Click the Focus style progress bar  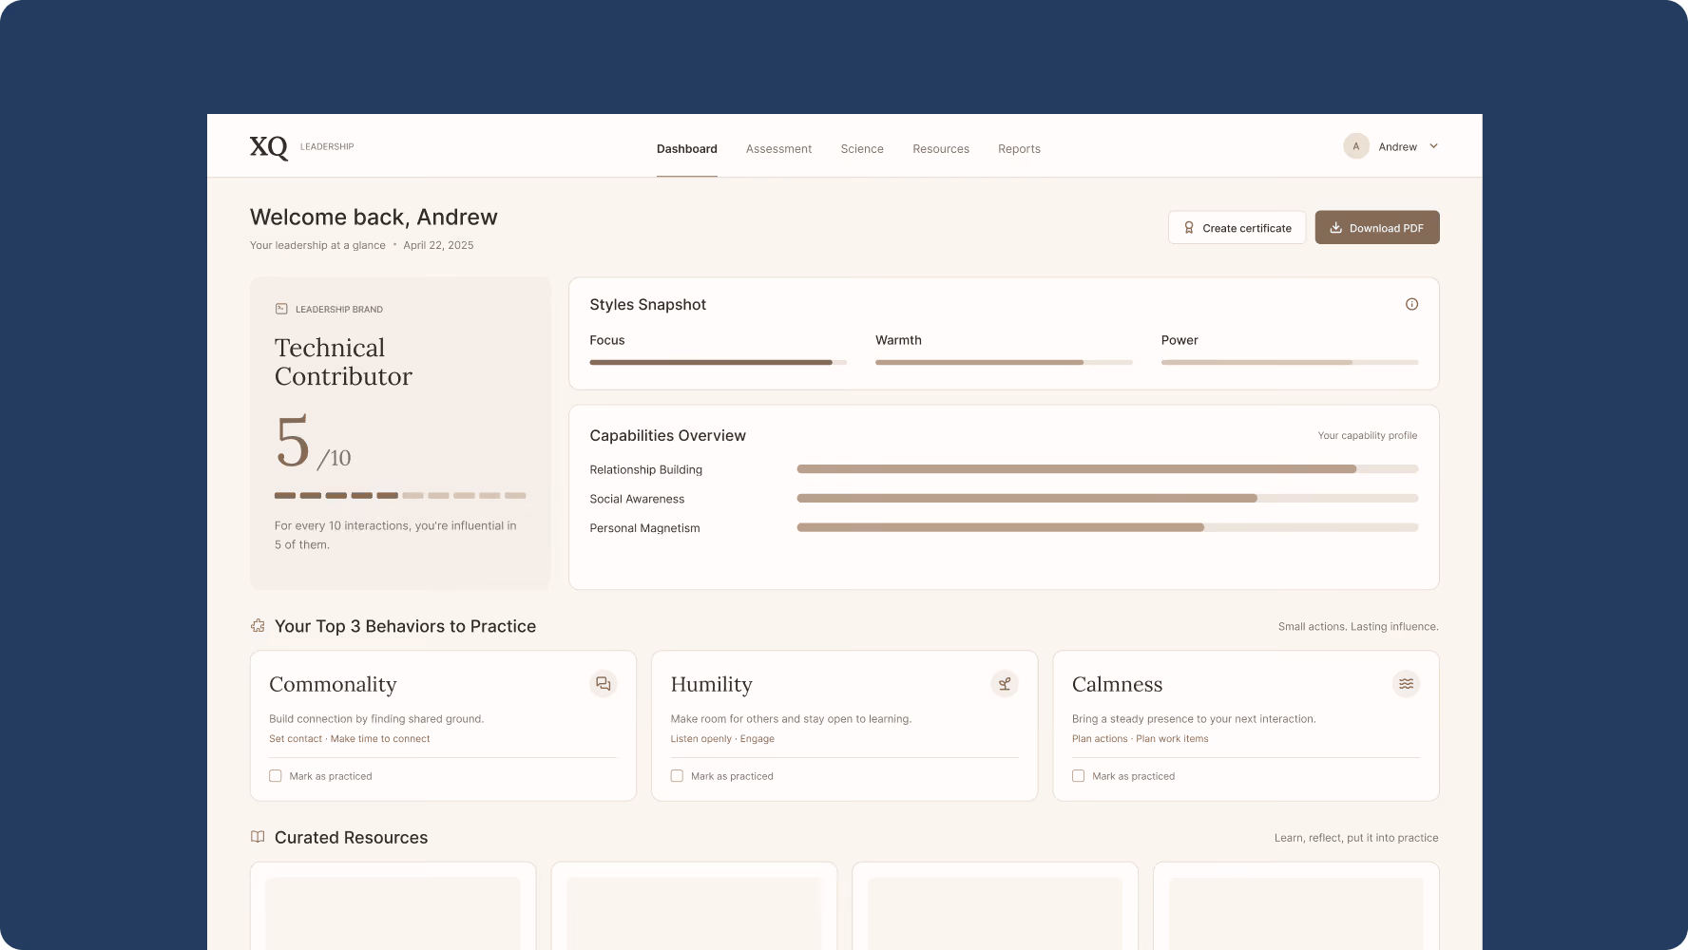click(x=718, y=362)
